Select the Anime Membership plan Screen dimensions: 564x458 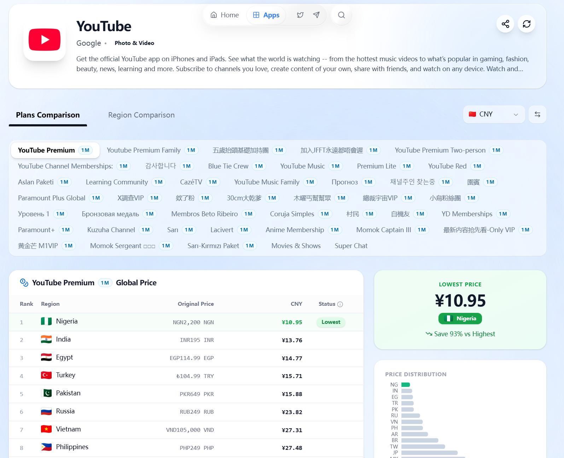point(304,230)
